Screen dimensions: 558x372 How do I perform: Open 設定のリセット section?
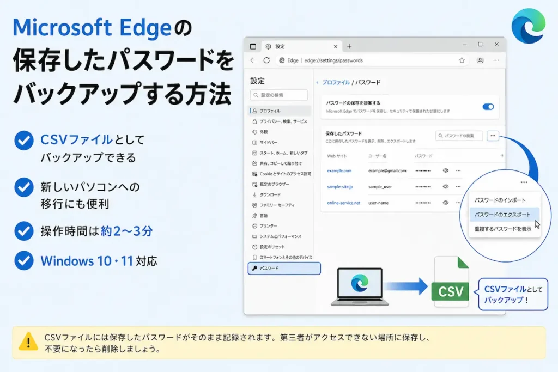pos(268,247)
